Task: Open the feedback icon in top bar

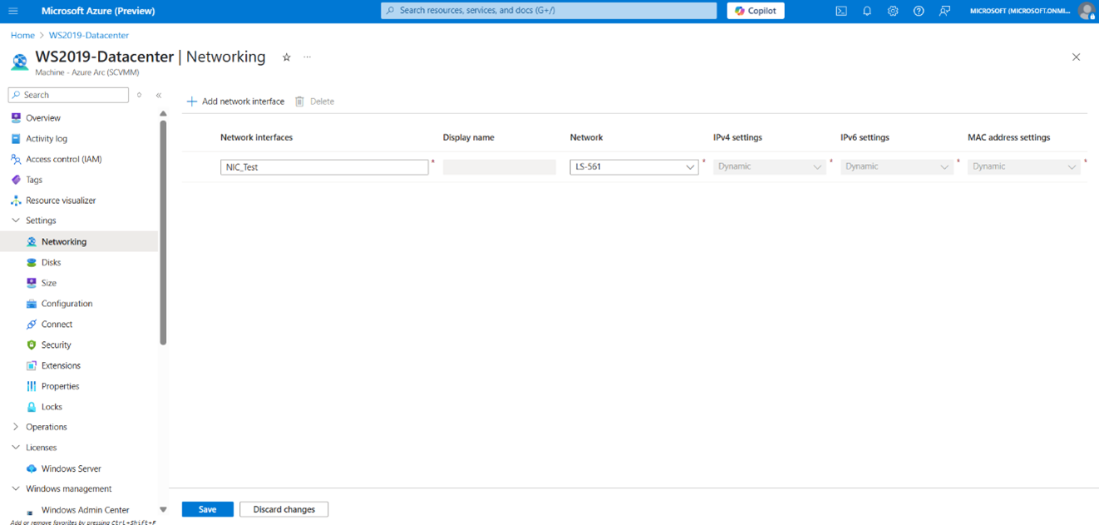Action: 944,11
